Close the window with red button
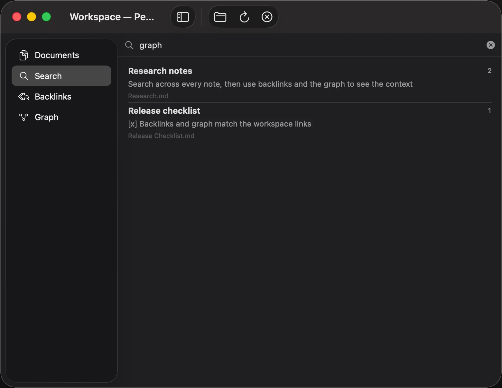The image size is (502, 388). point(17,17)
